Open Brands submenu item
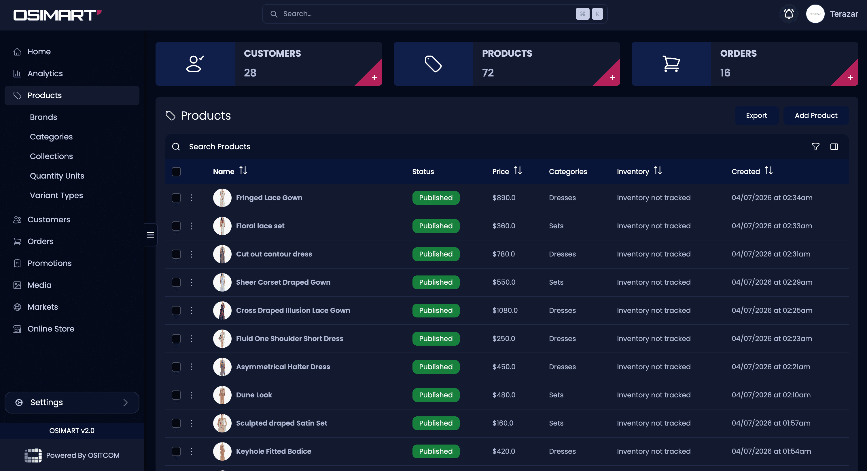Image resolution: width=867 pixels, height=471 pixels. [43, 117]
